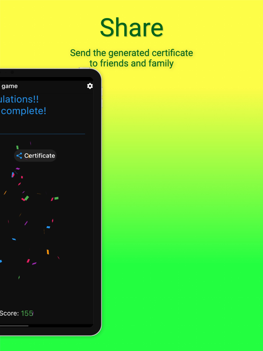Click 'Send the generated certificate' text
The height and width of the screenshot is (351, 263).
[131, 53]
